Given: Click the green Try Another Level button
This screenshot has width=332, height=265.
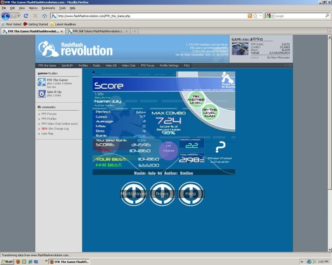Looking at the screenshot, I should point(196,99).
